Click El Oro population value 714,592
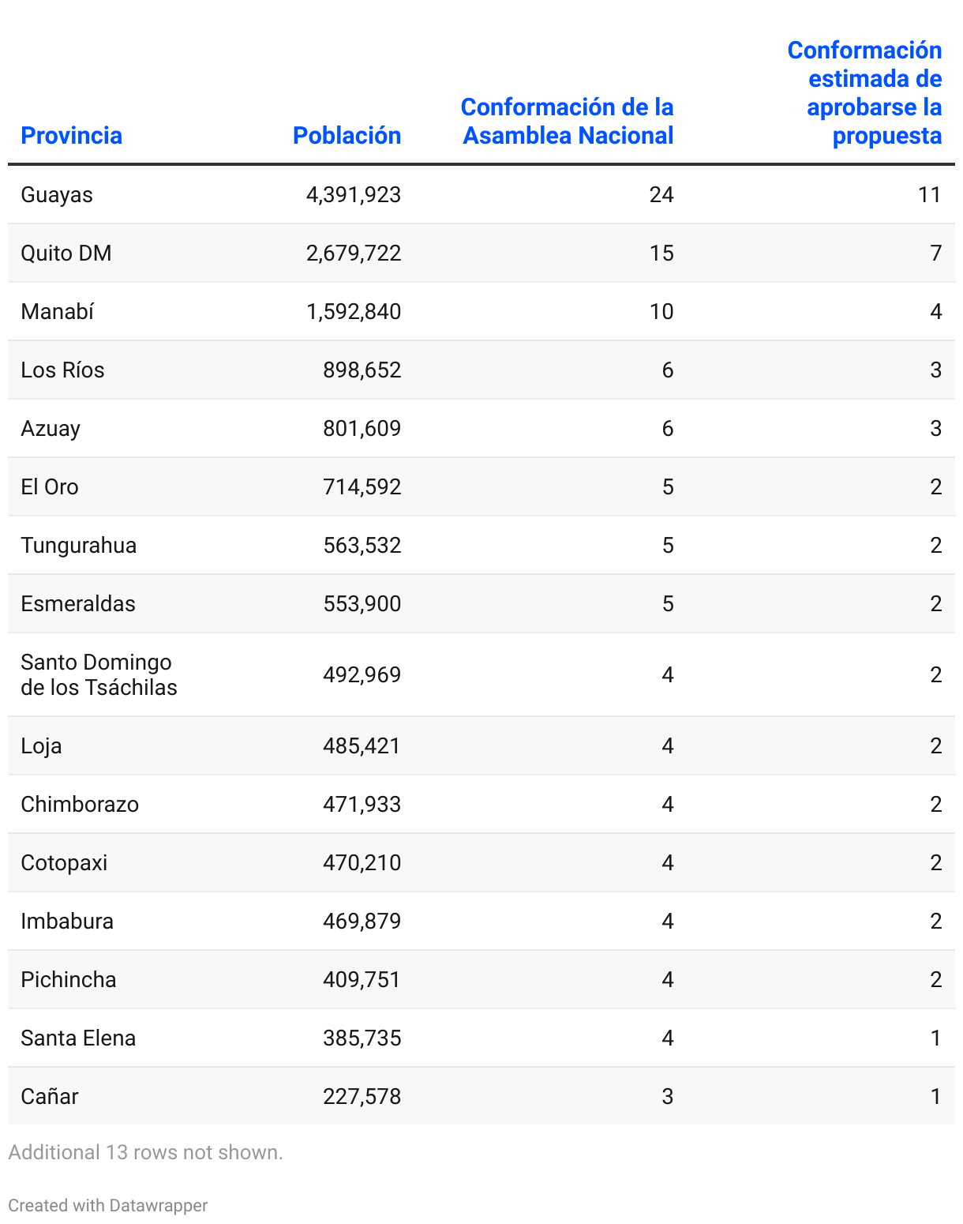The width and height of the screenshot is (963, 1224). pyautogui.click(x=362, y=487)
